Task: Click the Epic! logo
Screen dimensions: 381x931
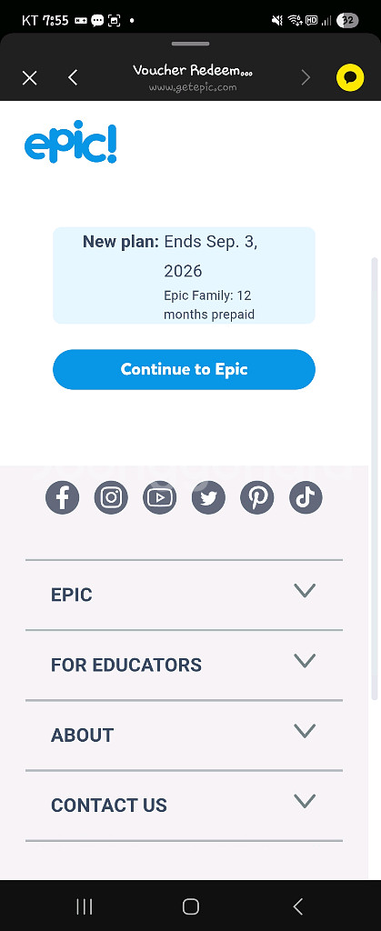Action: point(71,143)
